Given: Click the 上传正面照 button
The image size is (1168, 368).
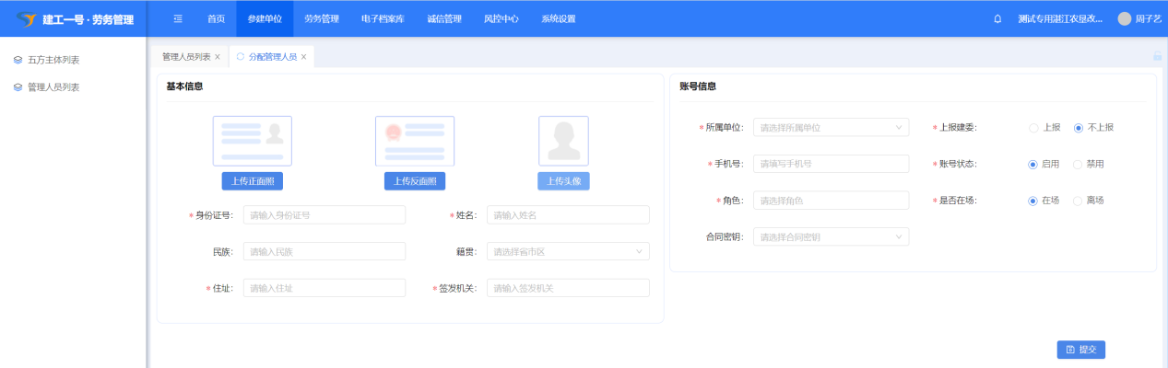Looking at the screenshot, I should pyautogui.click(x=252, y=181).
